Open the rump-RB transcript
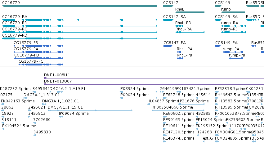The image size is (264, 143). click(x=233, y=32)
